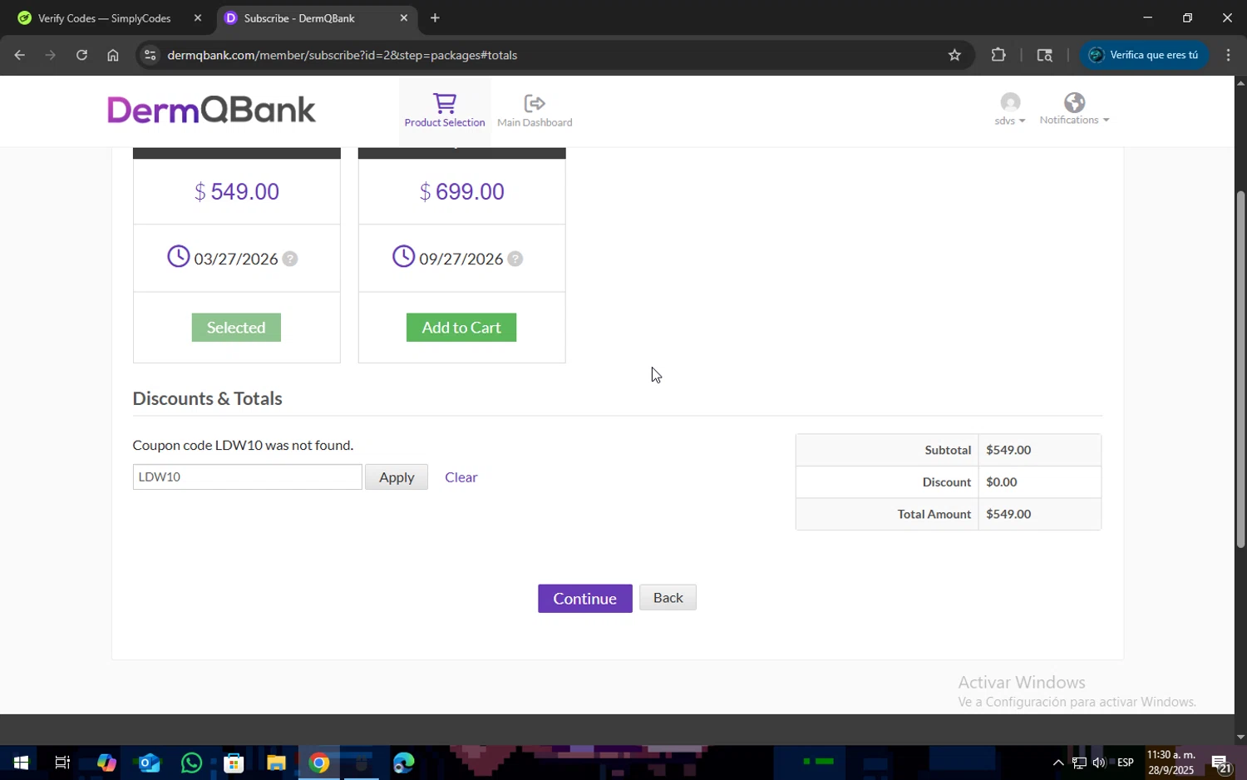Open the Chrome three-dot menu
Screen dimensions: 1247x780
[1228, 55]
